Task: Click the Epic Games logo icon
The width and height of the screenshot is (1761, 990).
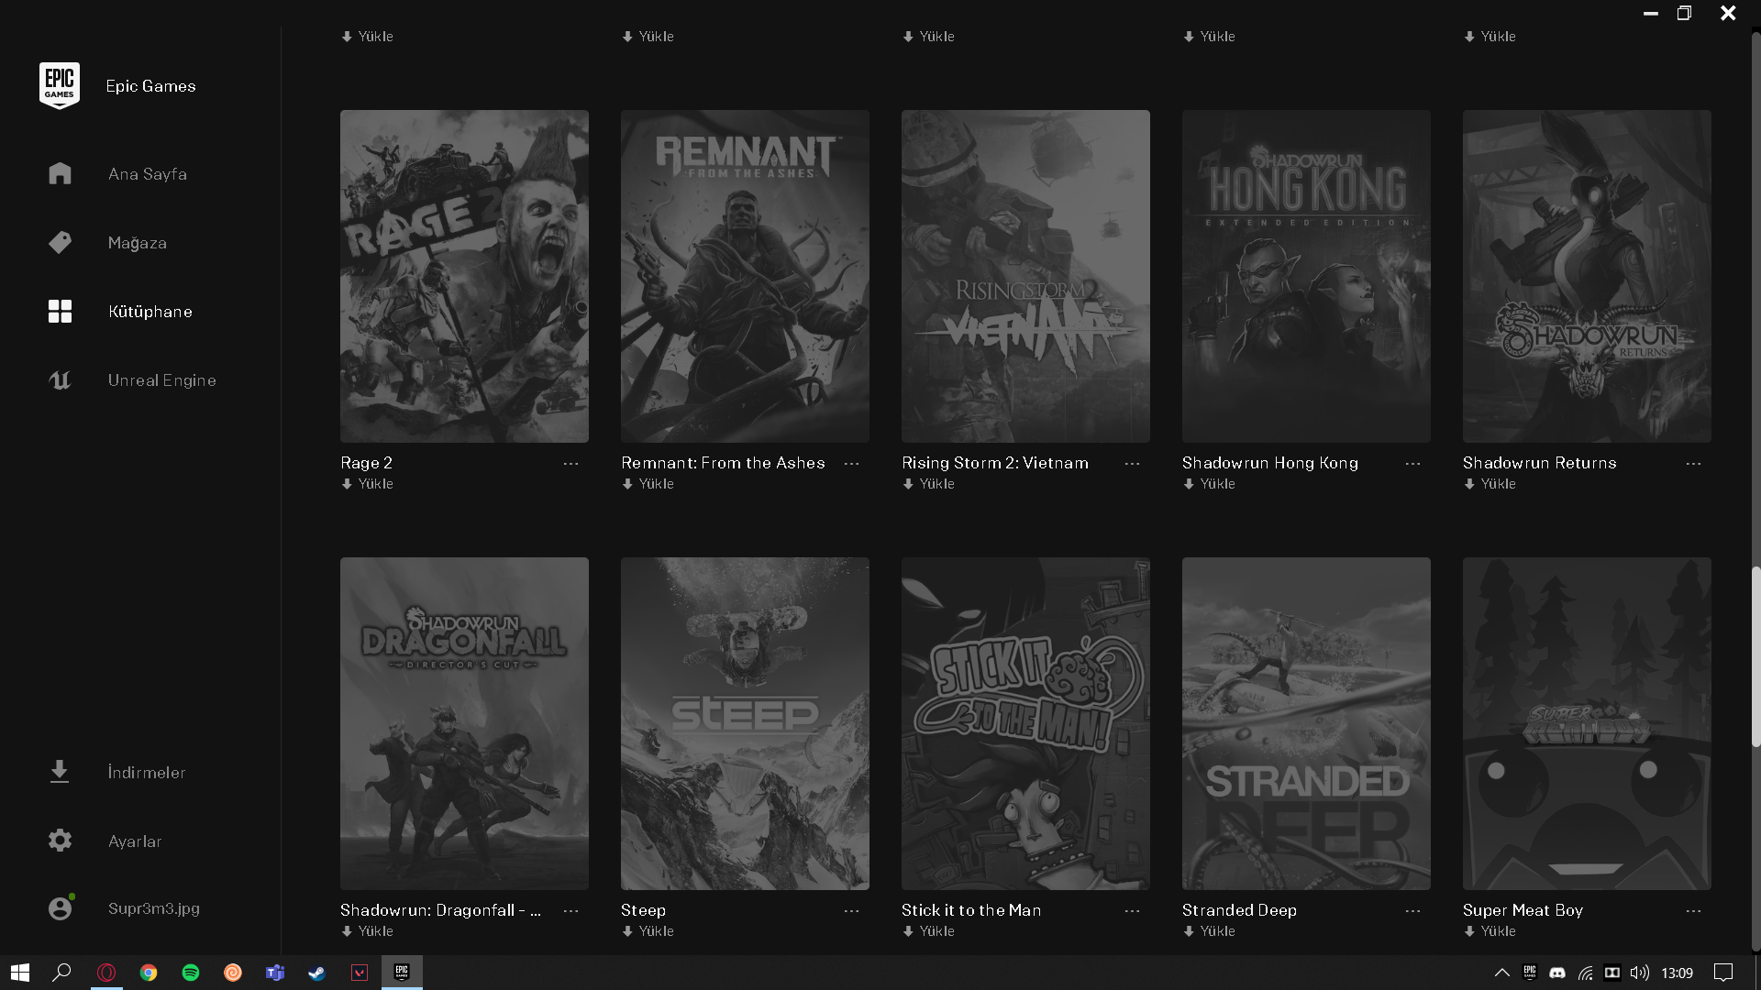Action: tap(60, 85)
